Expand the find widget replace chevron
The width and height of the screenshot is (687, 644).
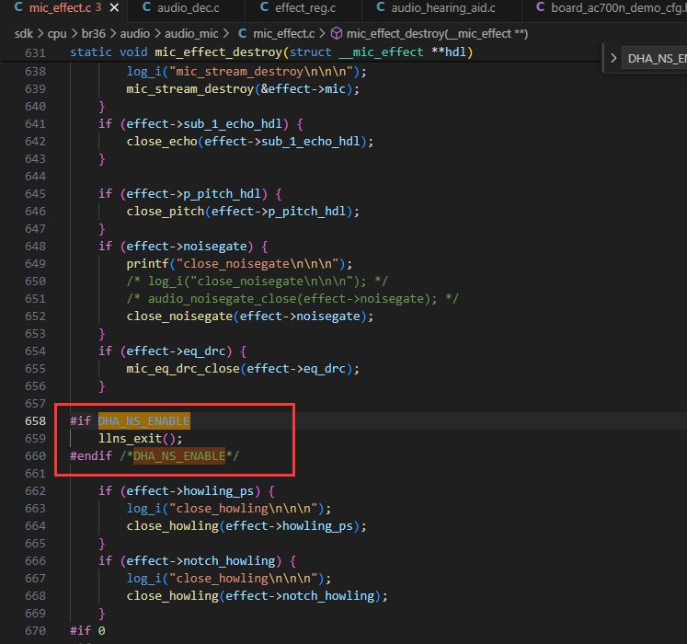click(x=613, y=58)
